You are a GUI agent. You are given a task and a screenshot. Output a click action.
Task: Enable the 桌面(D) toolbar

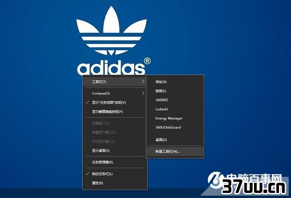(175, 140)
